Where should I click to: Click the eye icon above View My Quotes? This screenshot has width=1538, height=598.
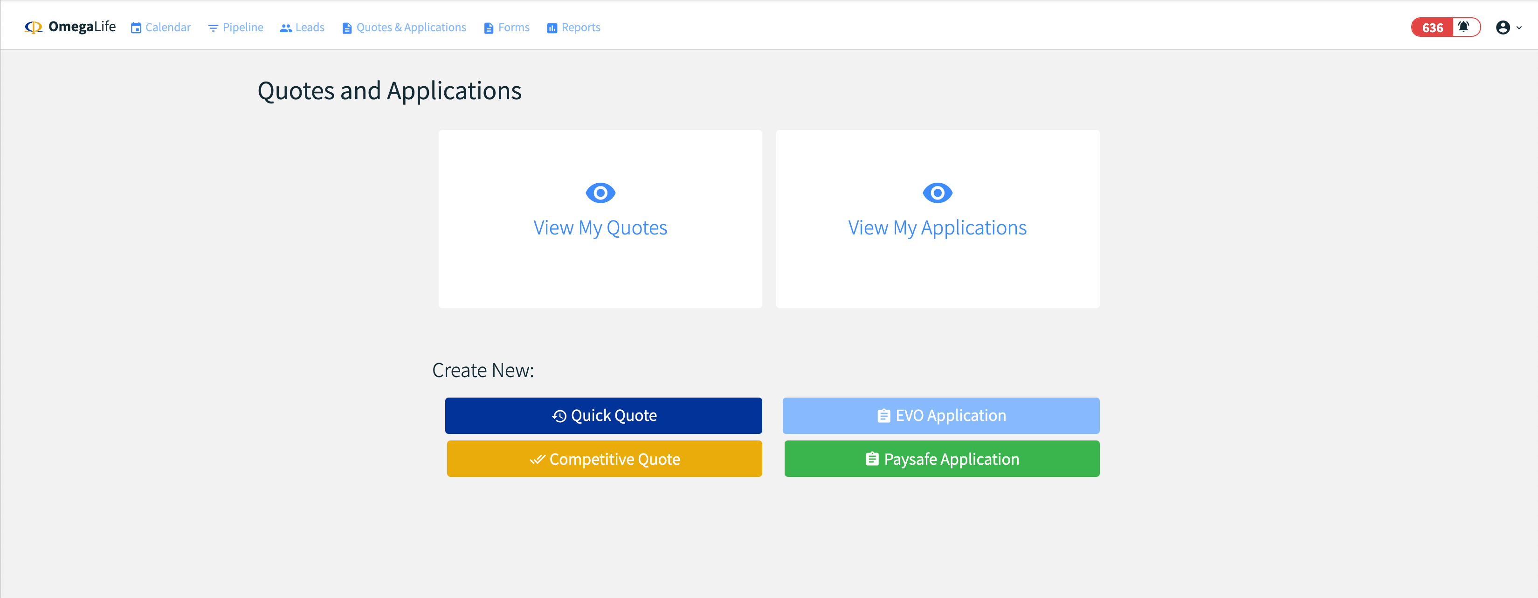click(600, 193)
